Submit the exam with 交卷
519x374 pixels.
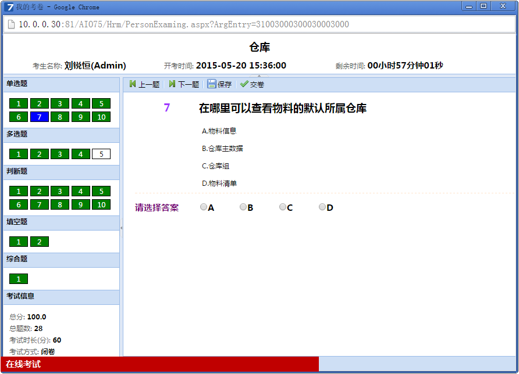point(252,84)
